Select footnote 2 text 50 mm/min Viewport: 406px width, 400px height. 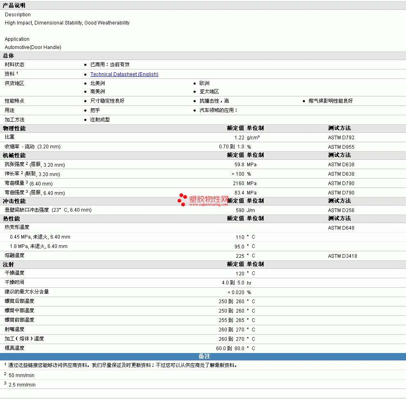tap(21, 375)
